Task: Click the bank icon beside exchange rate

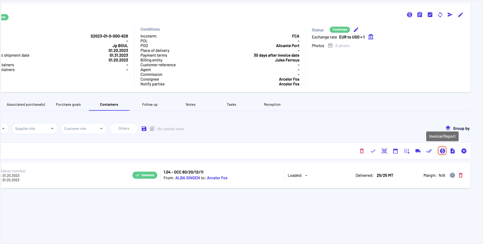Action: [371, 37]
